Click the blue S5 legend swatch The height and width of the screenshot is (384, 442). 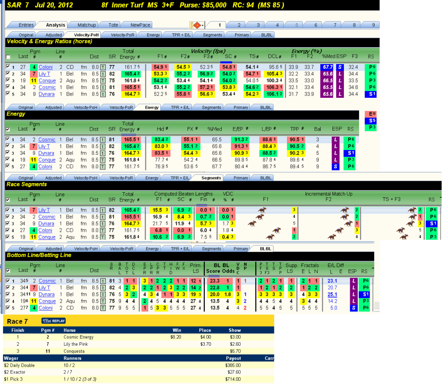coord(370,121)
